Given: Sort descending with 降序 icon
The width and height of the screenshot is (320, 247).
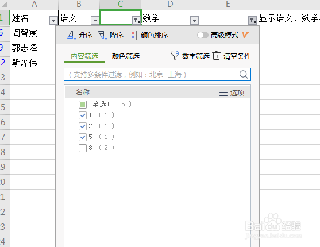Looking at the screenshot, I should click(103, 35).
